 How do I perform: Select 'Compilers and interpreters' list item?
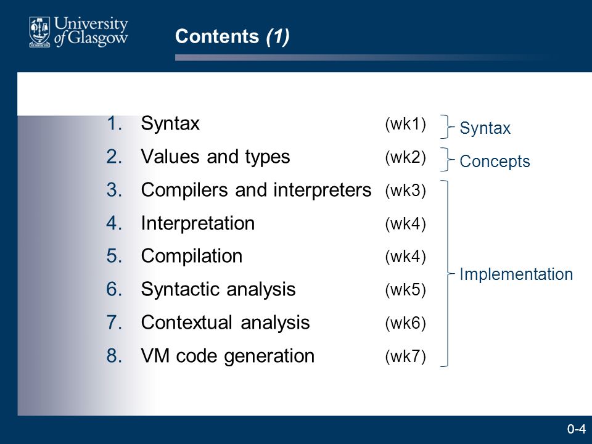pyautogui.click(x=256, y=190)
